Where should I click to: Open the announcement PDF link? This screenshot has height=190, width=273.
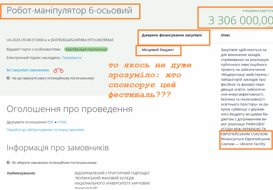[x=50, y=122]
